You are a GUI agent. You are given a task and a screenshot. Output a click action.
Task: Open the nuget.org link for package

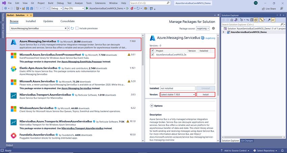pyautogui.click(x=210, y=38)
